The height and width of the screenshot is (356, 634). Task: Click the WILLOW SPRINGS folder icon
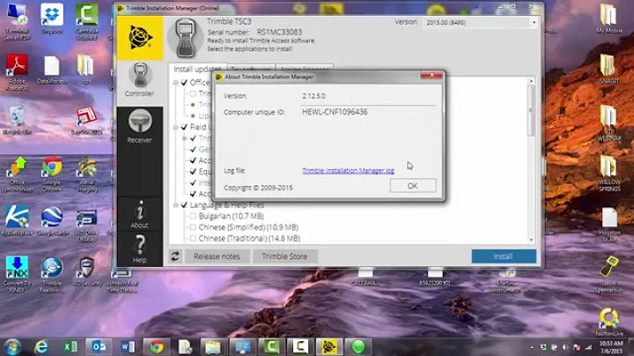click(x=609, y=173)
